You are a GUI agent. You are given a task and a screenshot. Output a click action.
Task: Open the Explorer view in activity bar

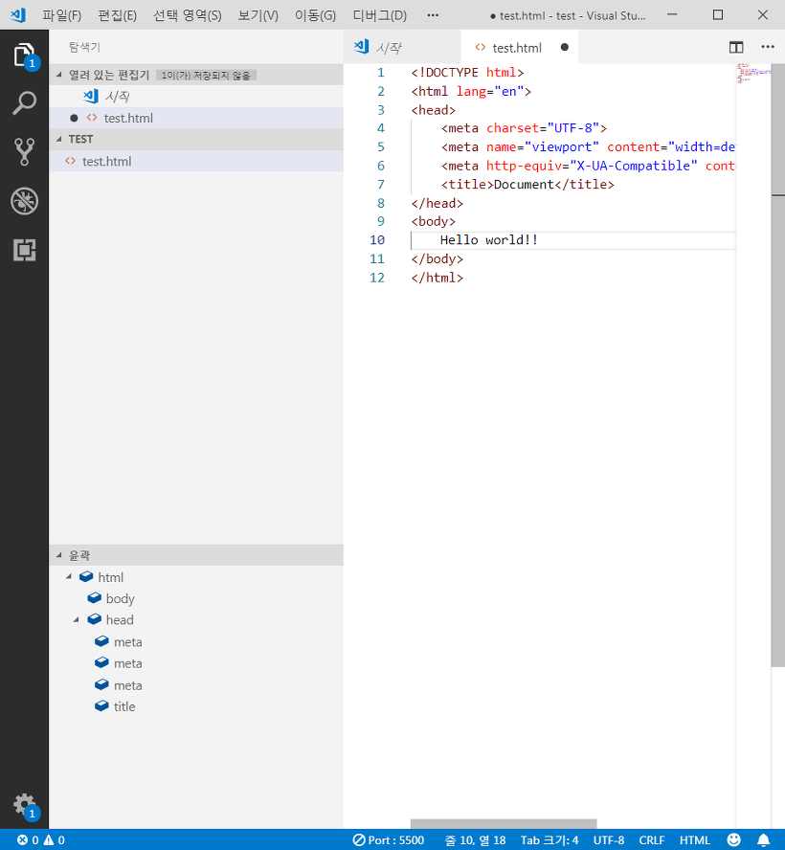tap(24, 55)
